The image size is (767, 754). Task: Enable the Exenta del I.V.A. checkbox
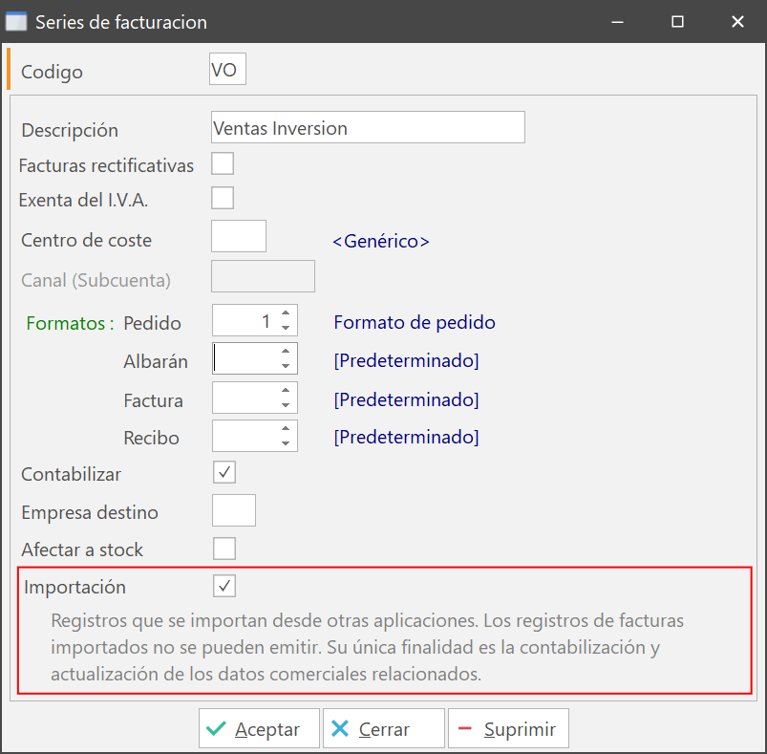pos(223,198)
